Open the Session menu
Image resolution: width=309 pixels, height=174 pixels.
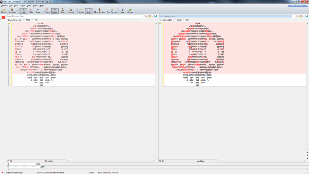click(x=4, y=5)
